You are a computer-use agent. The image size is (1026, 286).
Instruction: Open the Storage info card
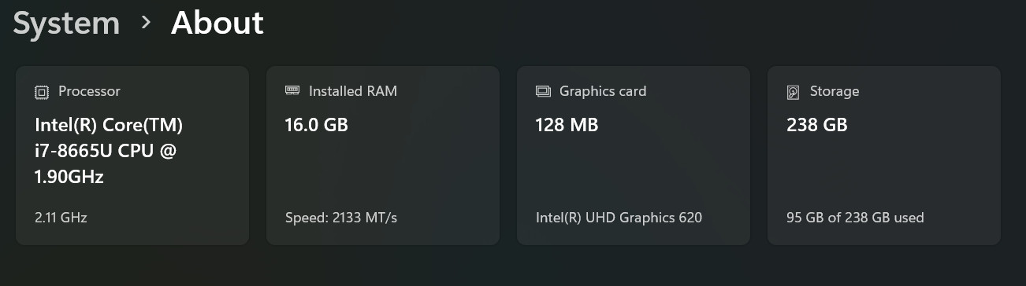[x=884, y=156]
